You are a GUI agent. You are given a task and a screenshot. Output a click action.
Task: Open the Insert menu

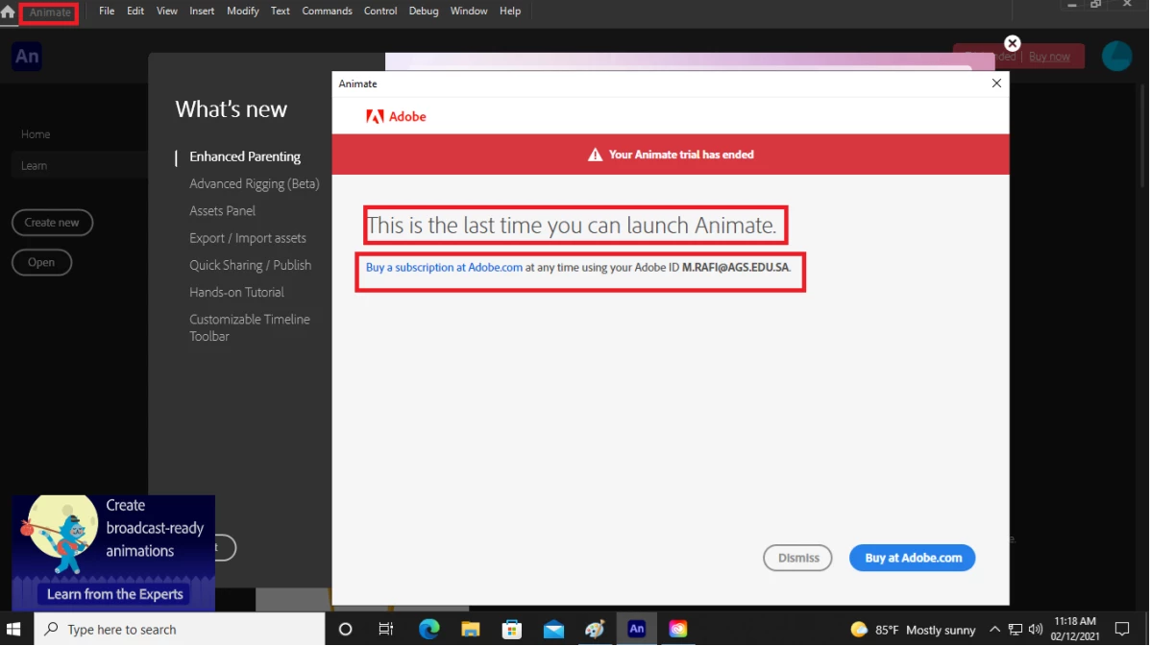tap(202, 11)
